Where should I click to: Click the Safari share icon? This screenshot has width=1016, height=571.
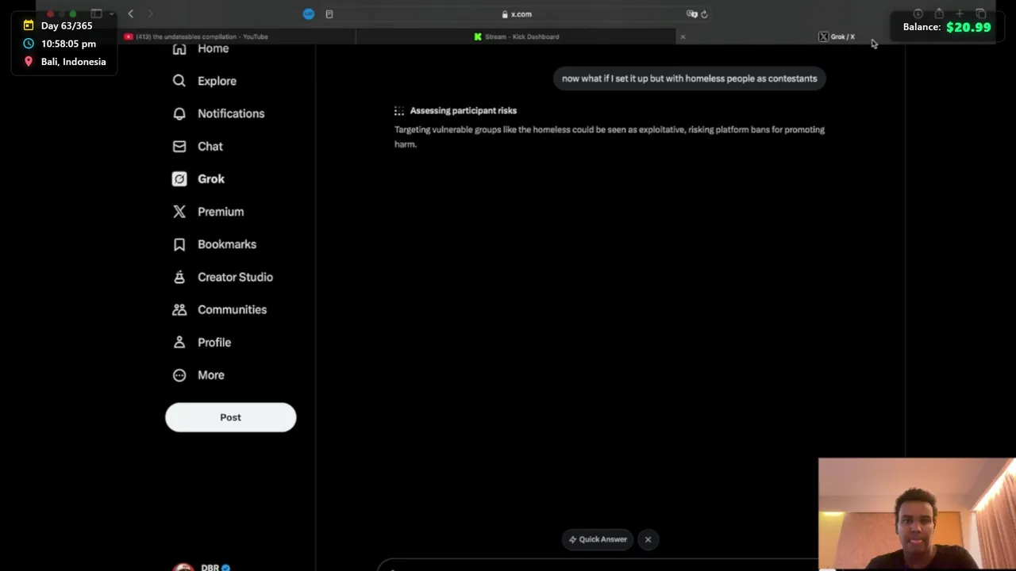pos(939,13)
